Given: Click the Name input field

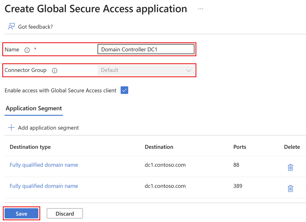Looking at the screenshot, I should coord(146,49).
